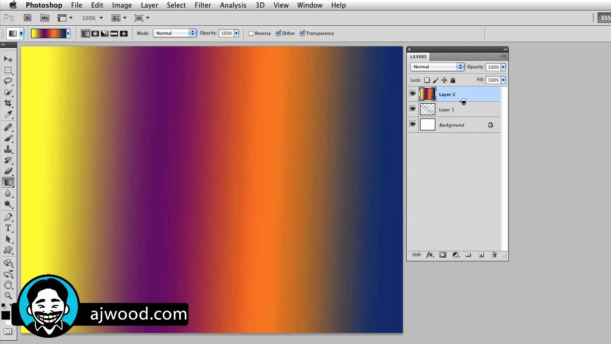This screenshot has width=611, height=344.
Task: Select the Pen tool
Action: click(8, 217)
